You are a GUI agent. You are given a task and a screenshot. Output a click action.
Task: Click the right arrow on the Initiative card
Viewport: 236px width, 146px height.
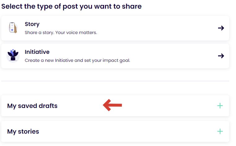[x=221, y=56]
